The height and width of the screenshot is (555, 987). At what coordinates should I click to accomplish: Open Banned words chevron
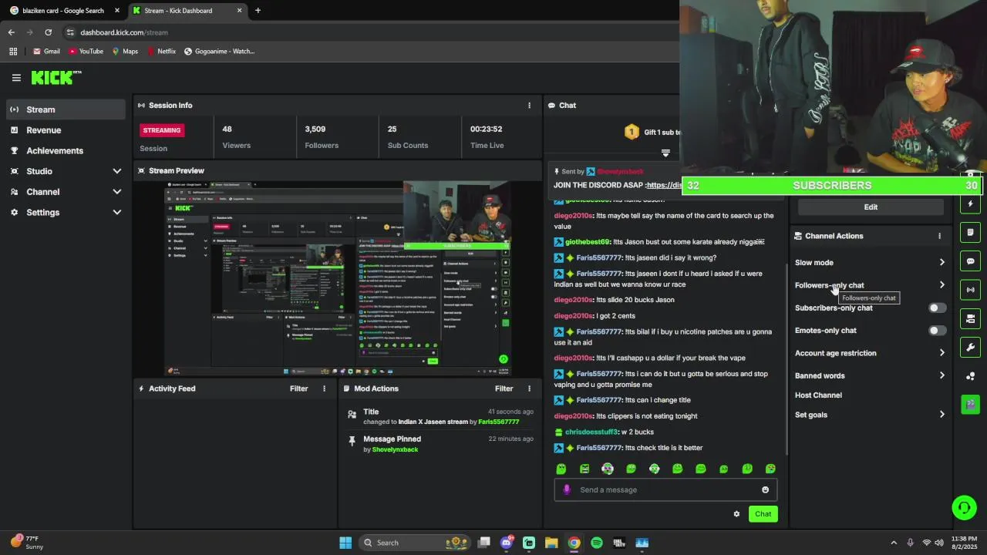pyautogui.click(x=942, y=375)
